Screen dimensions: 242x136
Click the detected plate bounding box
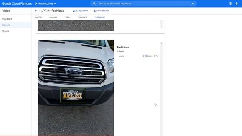tap(73, 95)
